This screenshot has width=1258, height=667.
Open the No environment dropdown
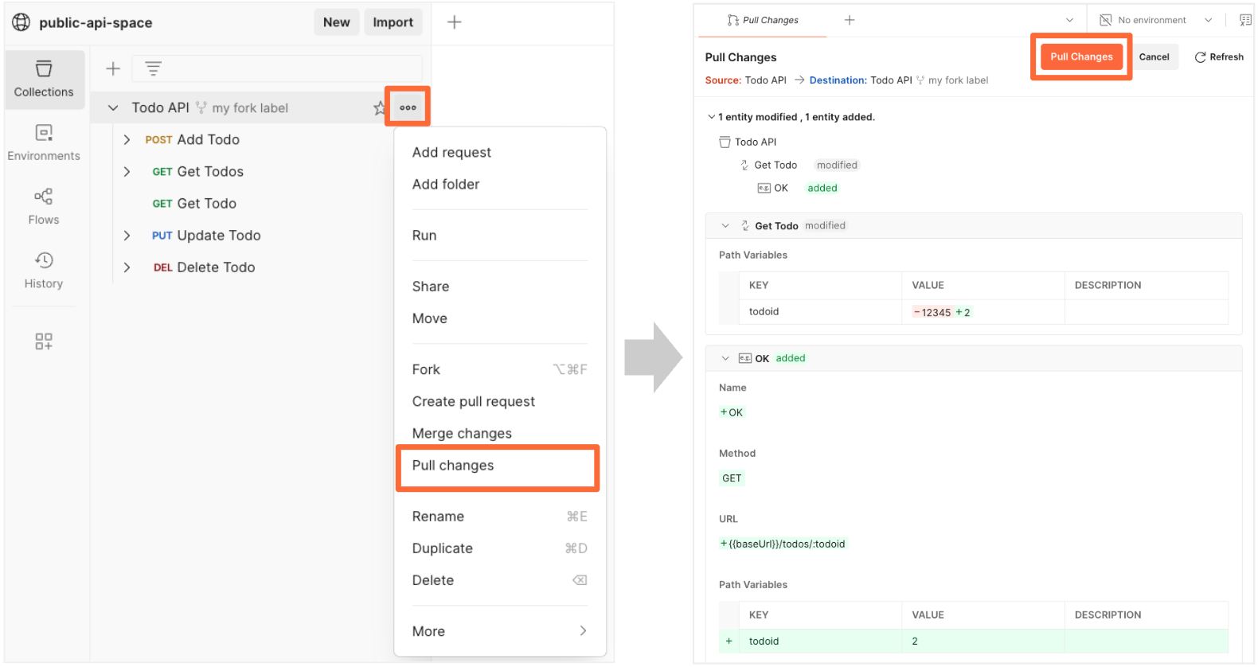(1155, 20)
